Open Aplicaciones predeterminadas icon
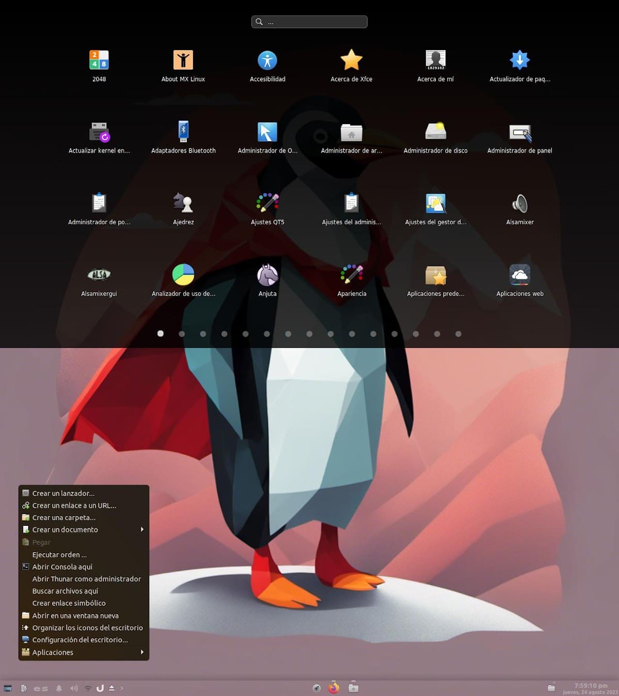Image resolution: width=619 pixels, height=696 pixels. (x=435, y=275)
